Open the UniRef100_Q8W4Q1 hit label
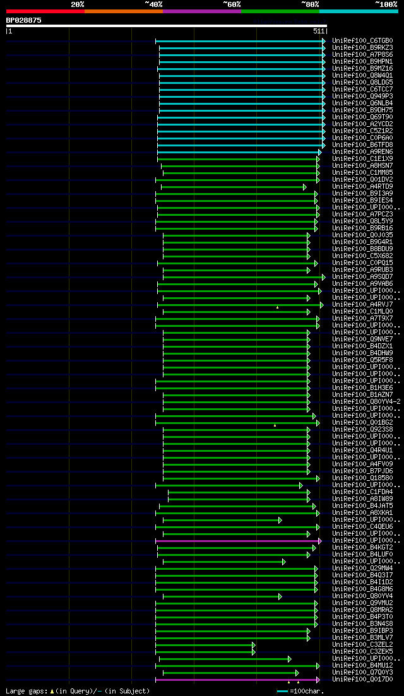 tap(362, 76)
